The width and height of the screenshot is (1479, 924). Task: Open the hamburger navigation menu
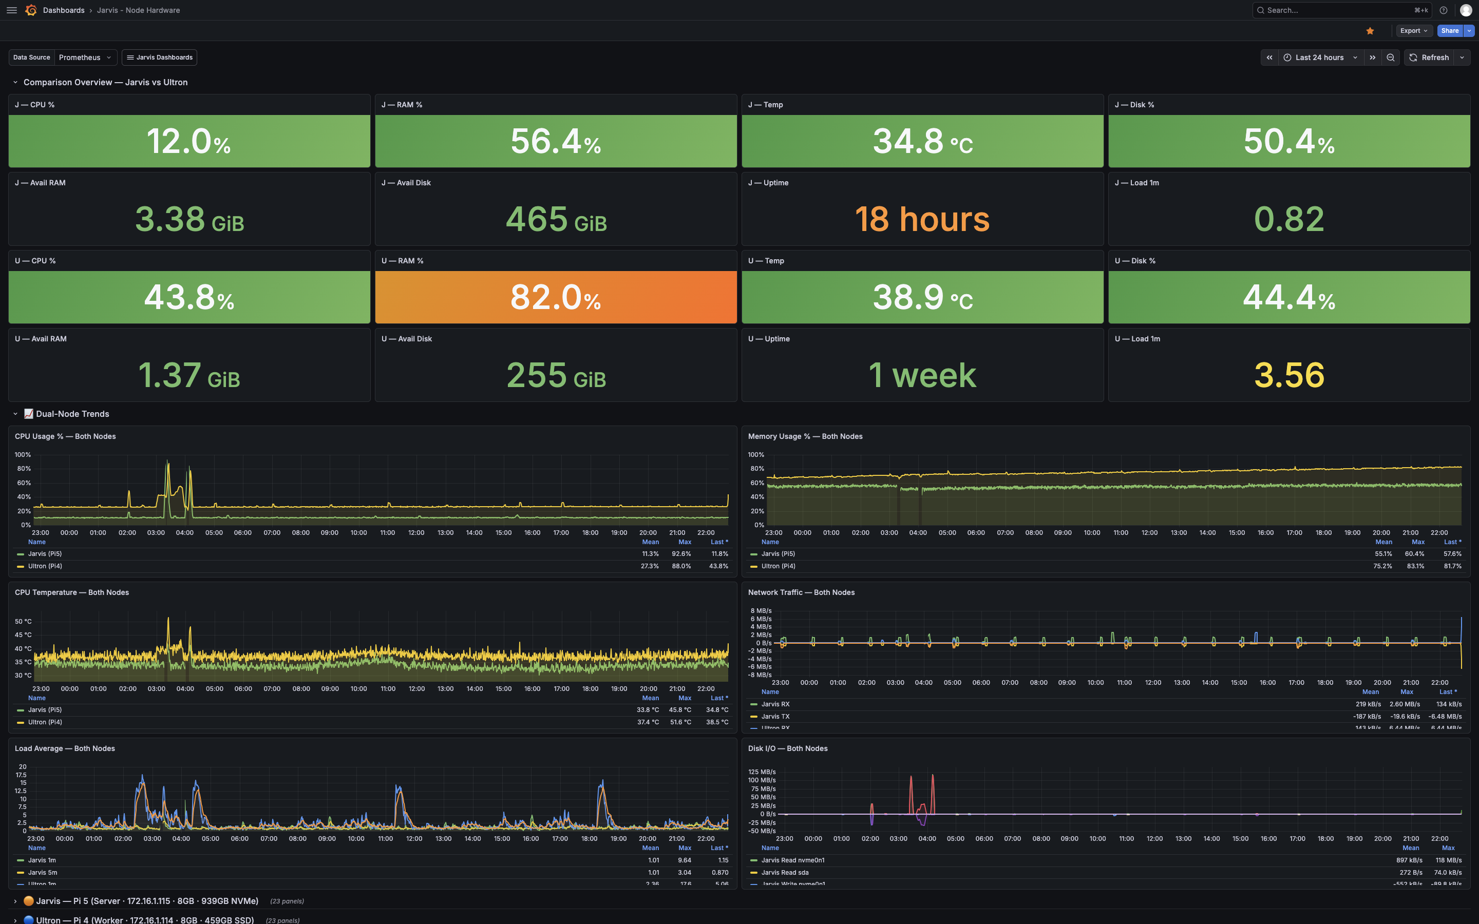pyautogui.click(x=12, y=10)
